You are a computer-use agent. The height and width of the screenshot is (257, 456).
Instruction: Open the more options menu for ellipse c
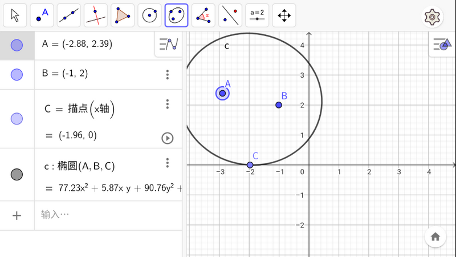[168, 163]
